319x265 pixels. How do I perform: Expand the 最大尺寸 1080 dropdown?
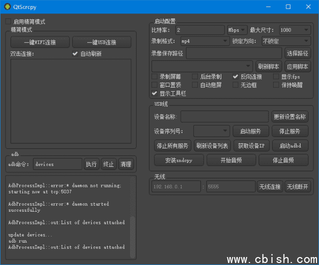[x=294, y=30]
